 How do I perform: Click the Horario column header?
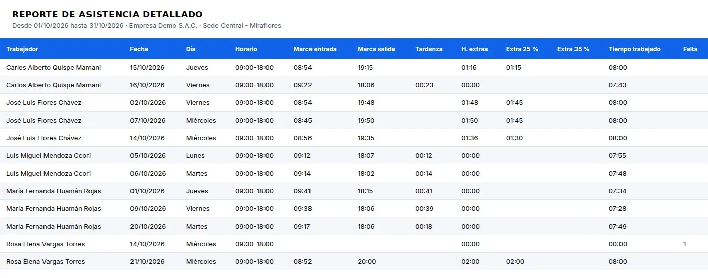(246, 49)
